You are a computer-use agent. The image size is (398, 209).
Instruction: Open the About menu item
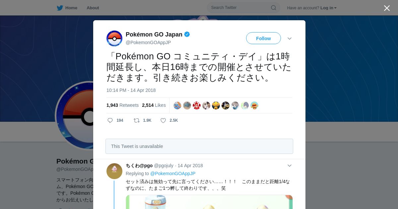[x=93, y=8]
